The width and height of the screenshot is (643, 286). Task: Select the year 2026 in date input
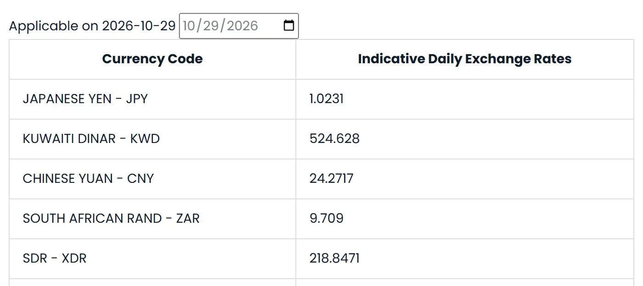pyautogui.click(x=243, y=26)
